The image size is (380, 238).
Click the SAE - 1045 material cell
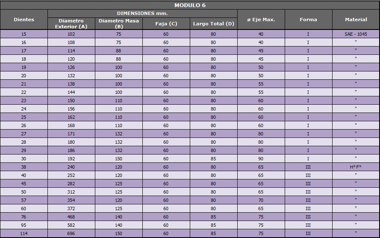pos(356,34)
